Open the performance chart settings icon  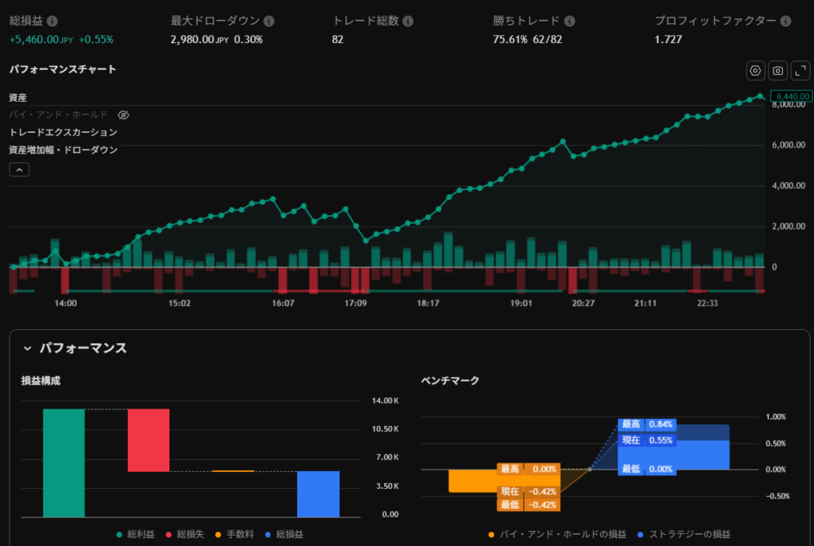pos(755,71)
